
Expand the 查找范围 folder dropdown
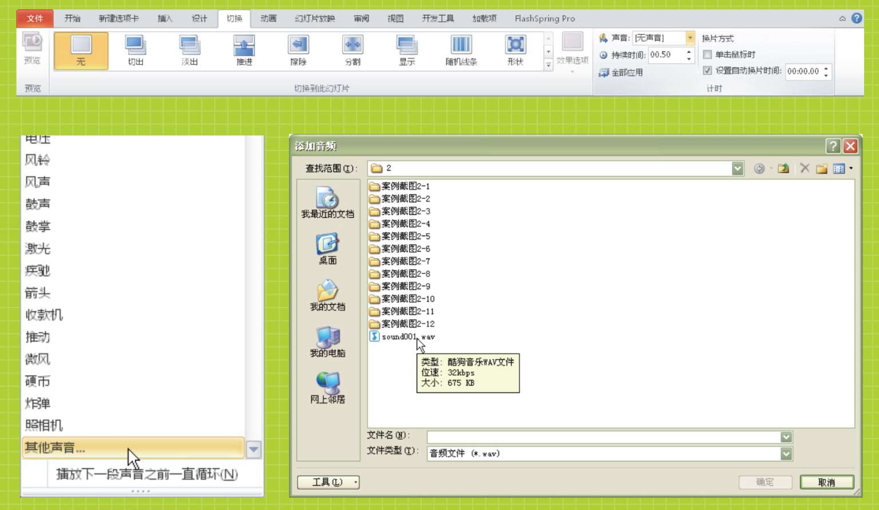click(737, 168)
